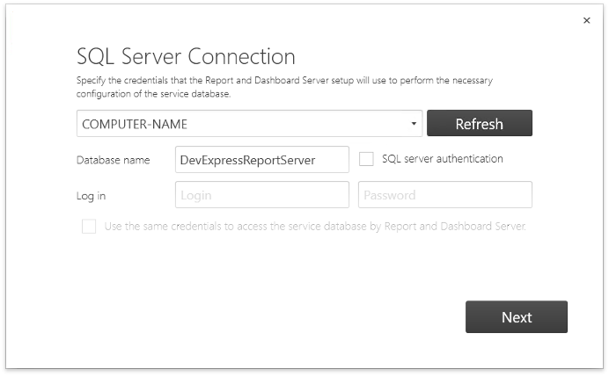Enable SQL server authentication checkbox

[x=366, y=159]
